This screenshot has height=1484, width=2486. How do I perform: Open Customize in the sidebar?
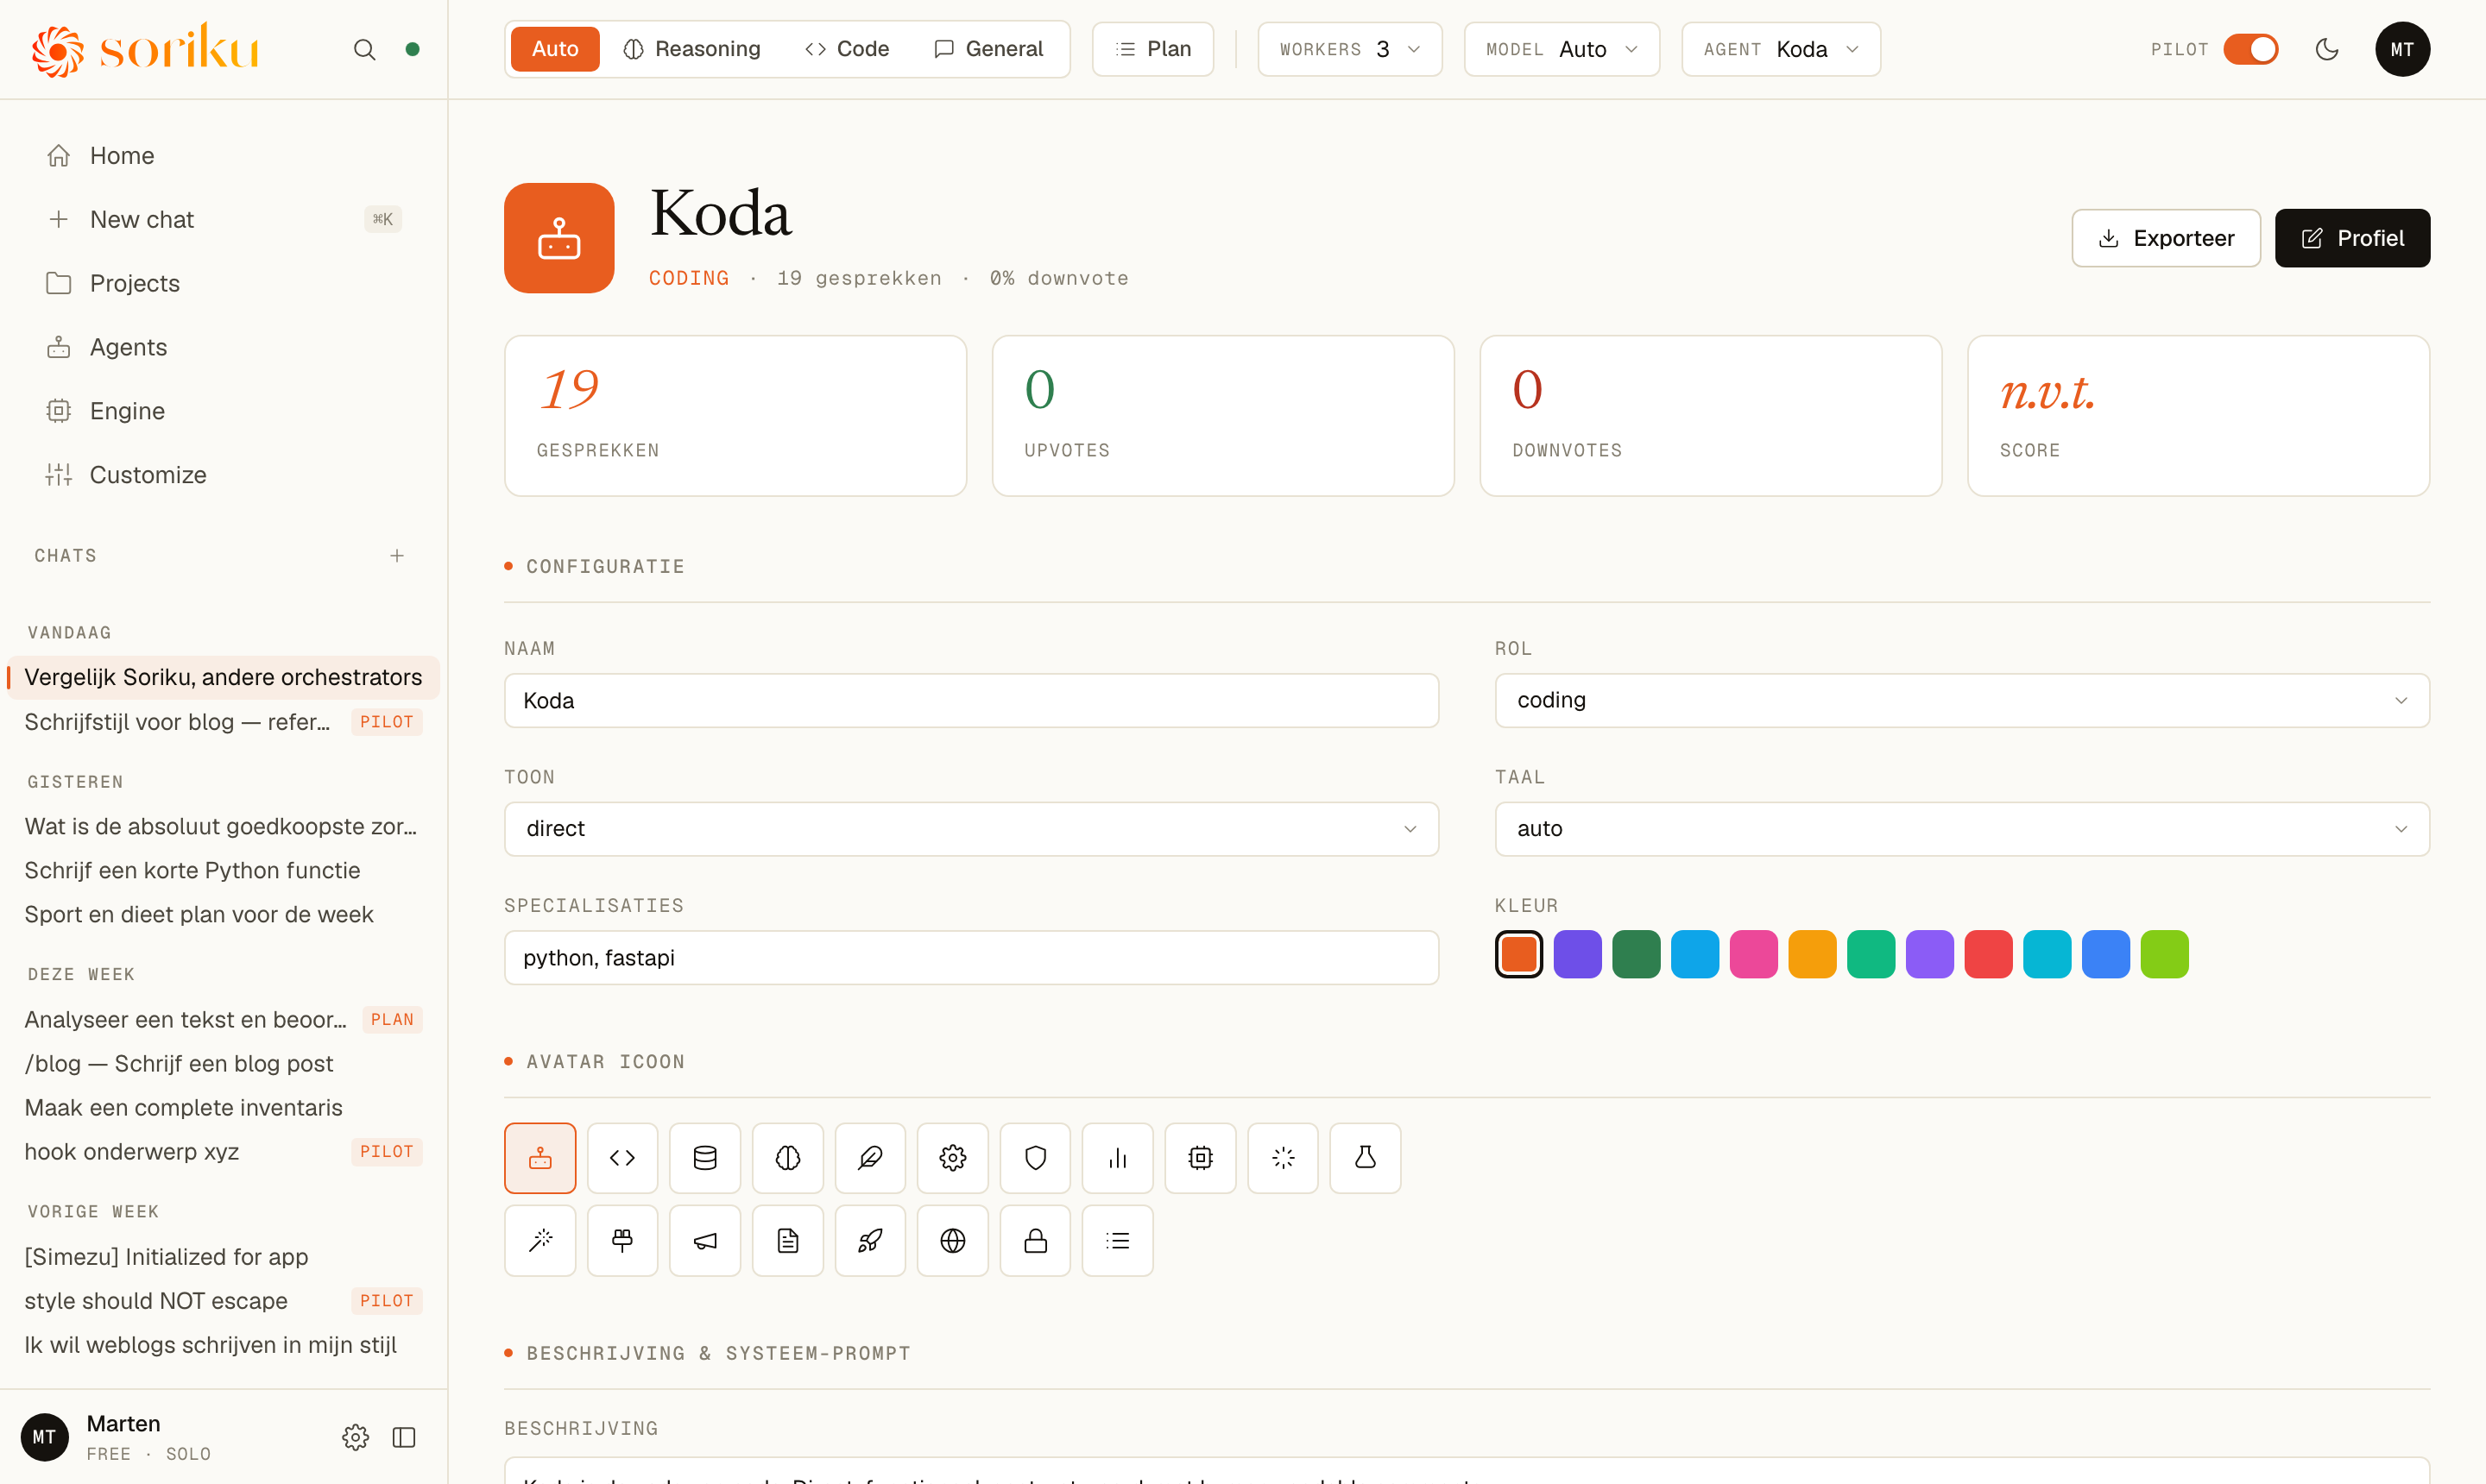pos(224,475)
